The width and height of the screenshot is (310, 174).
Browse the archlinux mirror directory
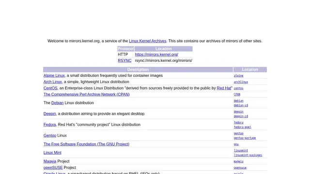pyautogui.click(x=241, y=82)
